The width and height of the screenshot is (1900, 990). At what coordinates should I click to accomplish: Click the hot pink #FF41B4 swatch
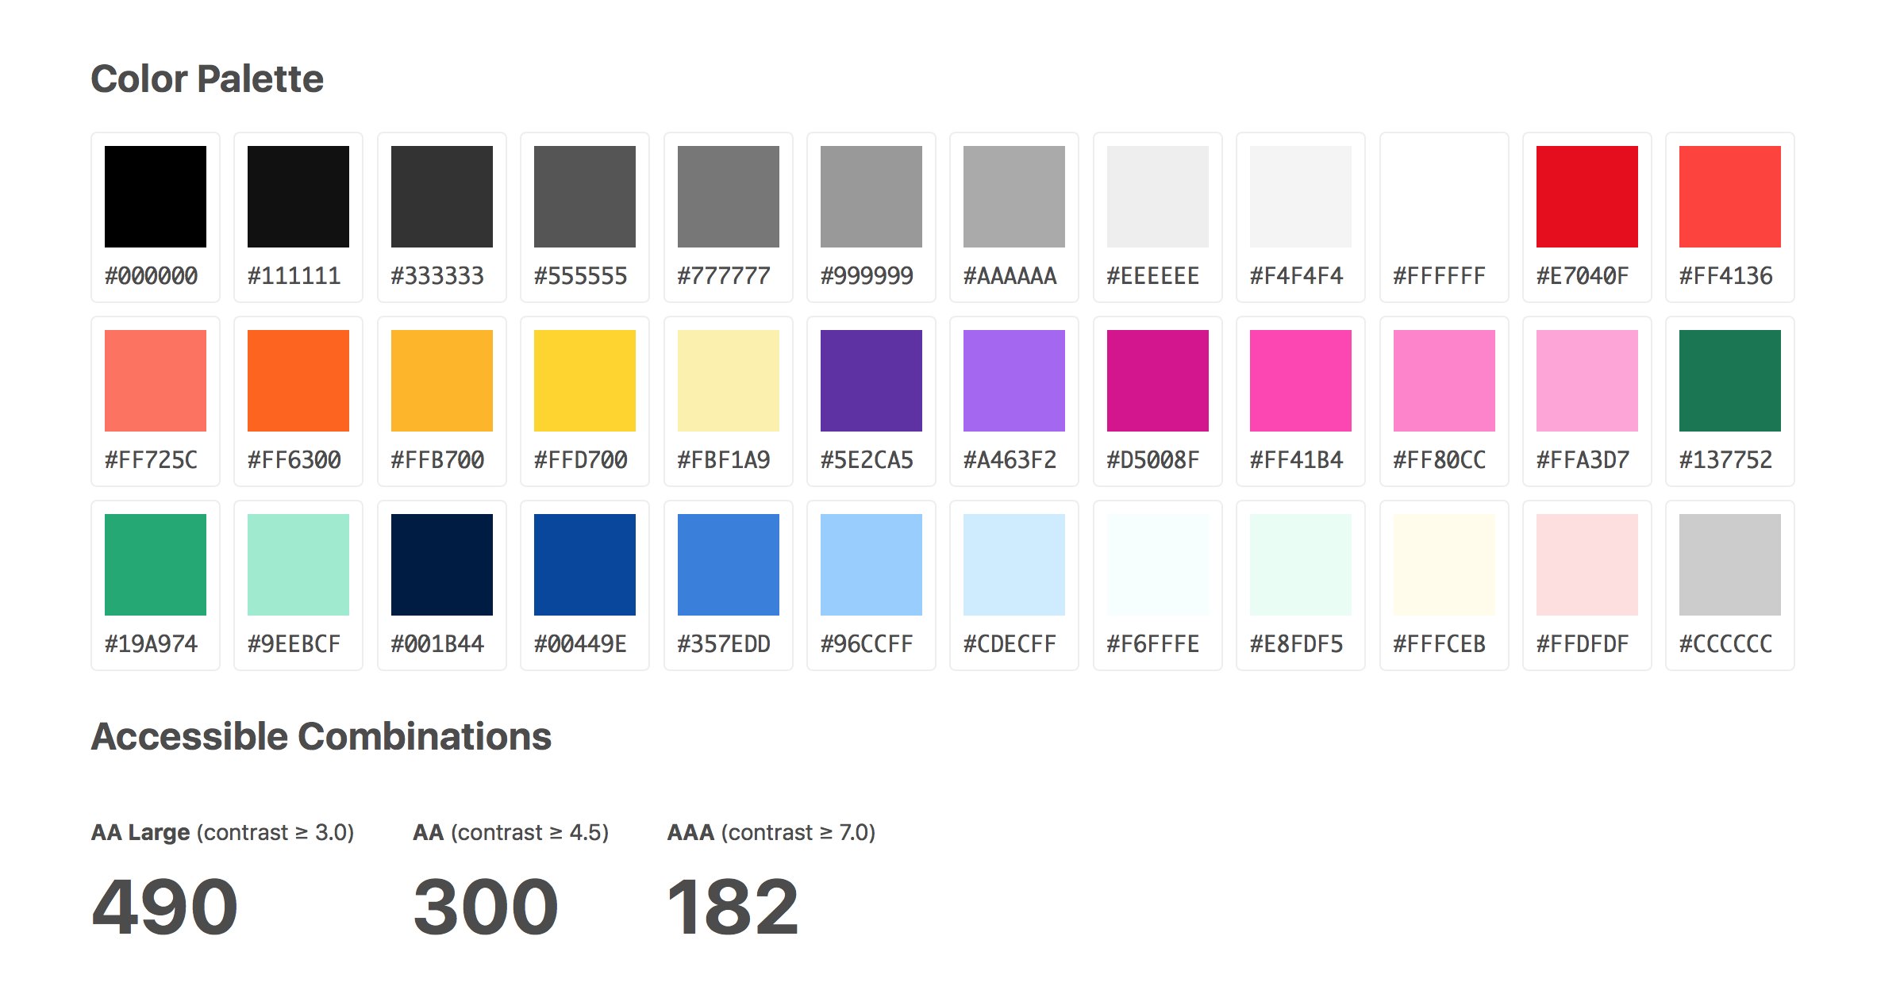tap(1301, 380)
